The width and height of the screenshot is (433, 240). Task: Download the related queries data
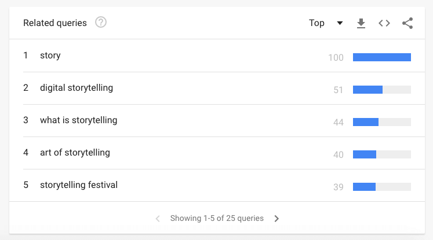tap(361, 23)
